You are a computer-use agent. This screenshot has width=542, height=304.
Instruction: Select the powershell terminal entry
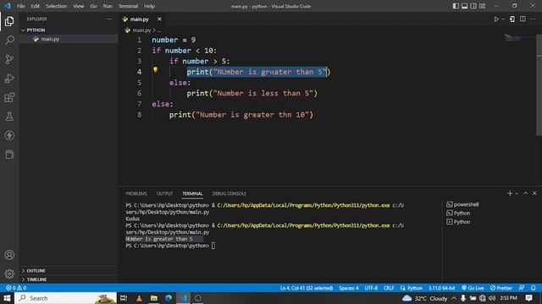(462, 204)
